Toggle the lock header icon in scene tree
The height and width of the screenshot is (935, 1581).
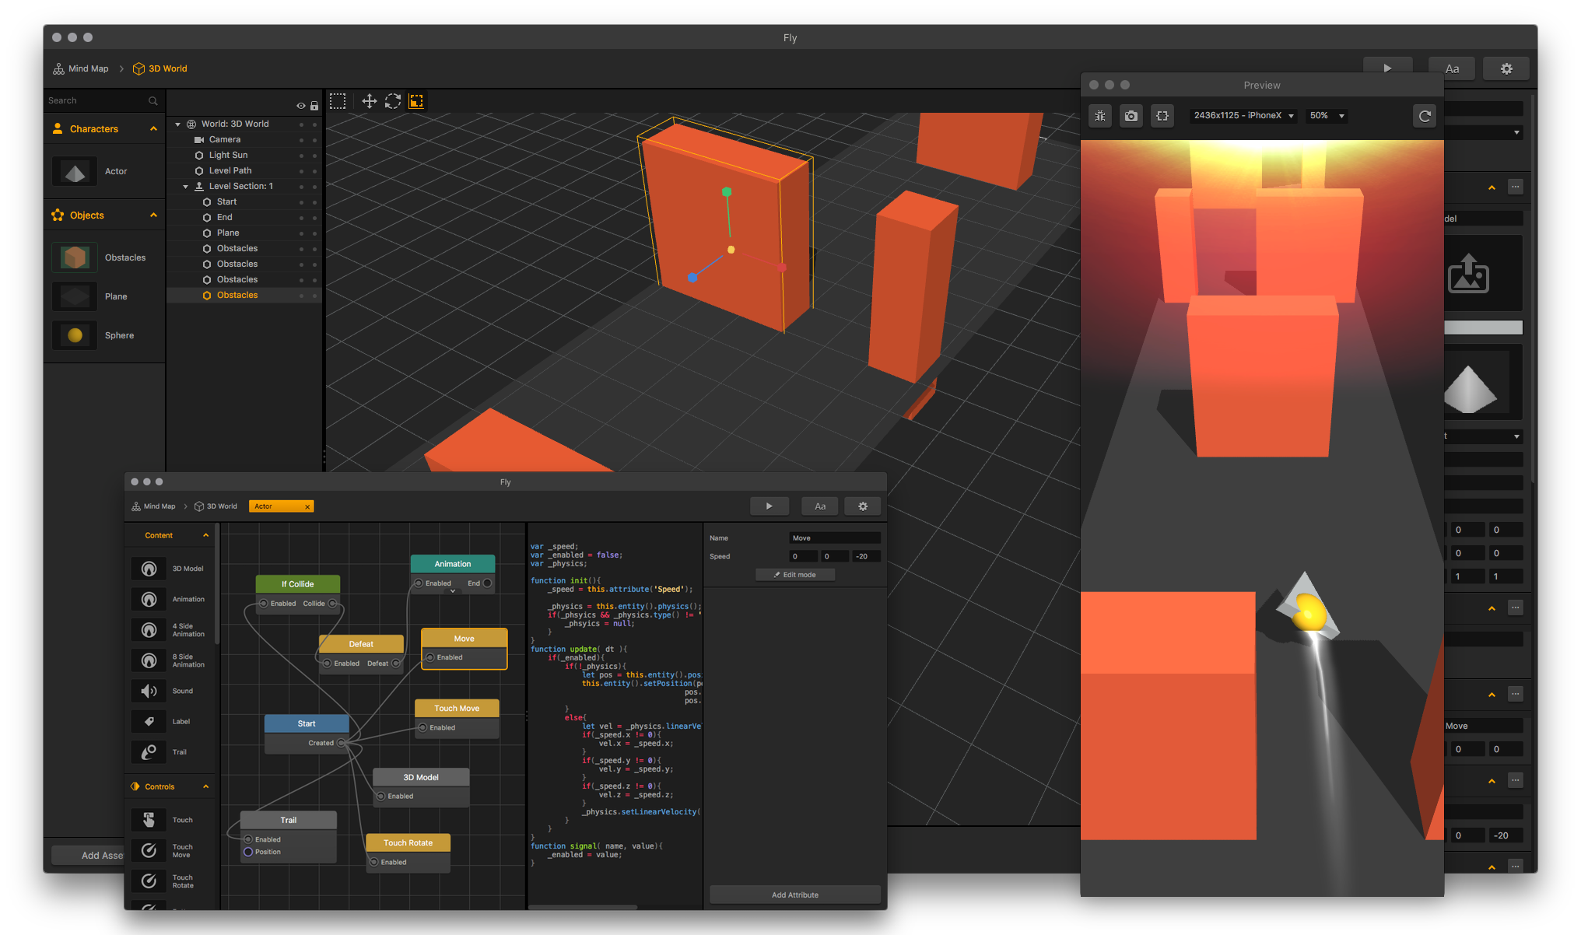pos(314,106)
